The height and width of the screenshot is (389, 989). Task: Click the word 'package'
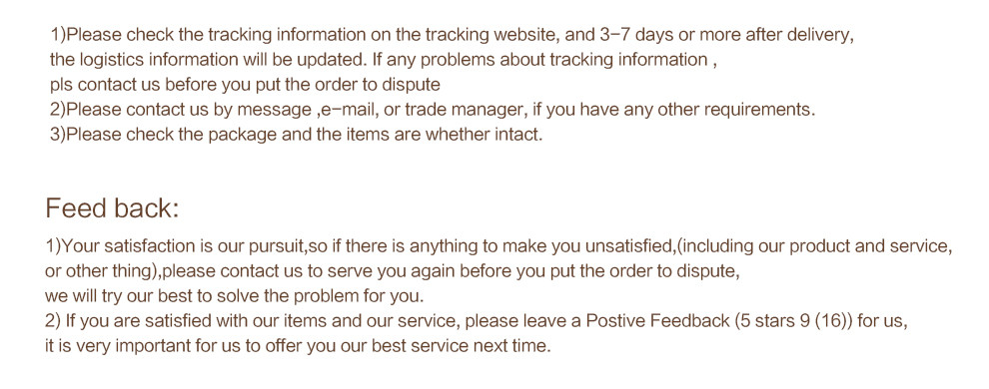click(x=243, y=135)
